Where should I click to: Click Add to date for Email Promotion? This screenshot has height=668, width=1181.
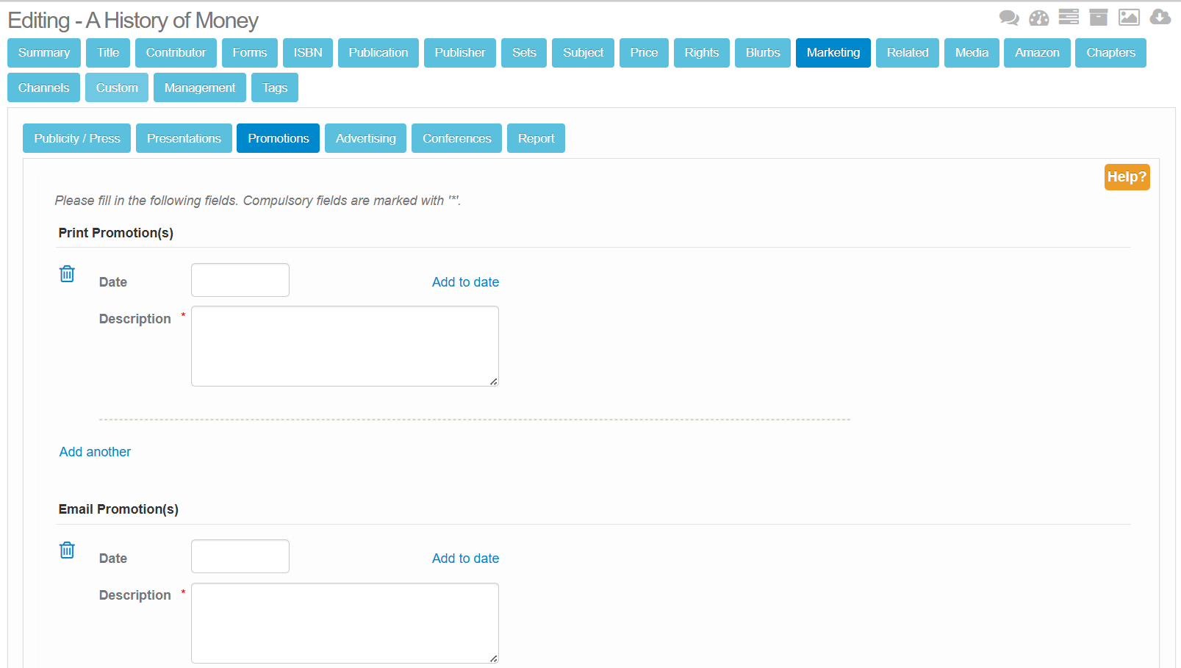click(x=465, y=559)
